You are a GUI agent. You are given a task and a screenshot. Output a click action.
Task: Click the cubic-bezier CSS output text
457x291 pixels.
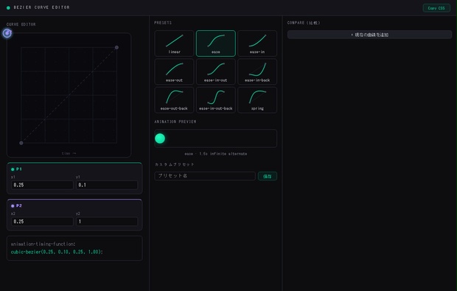click(57, 252)
